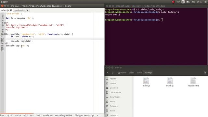Click the terminal window title bar

(156, 6)
